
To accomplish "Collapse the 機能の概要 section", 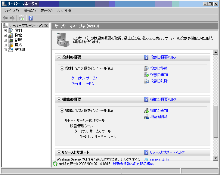I will coord(59,99).
